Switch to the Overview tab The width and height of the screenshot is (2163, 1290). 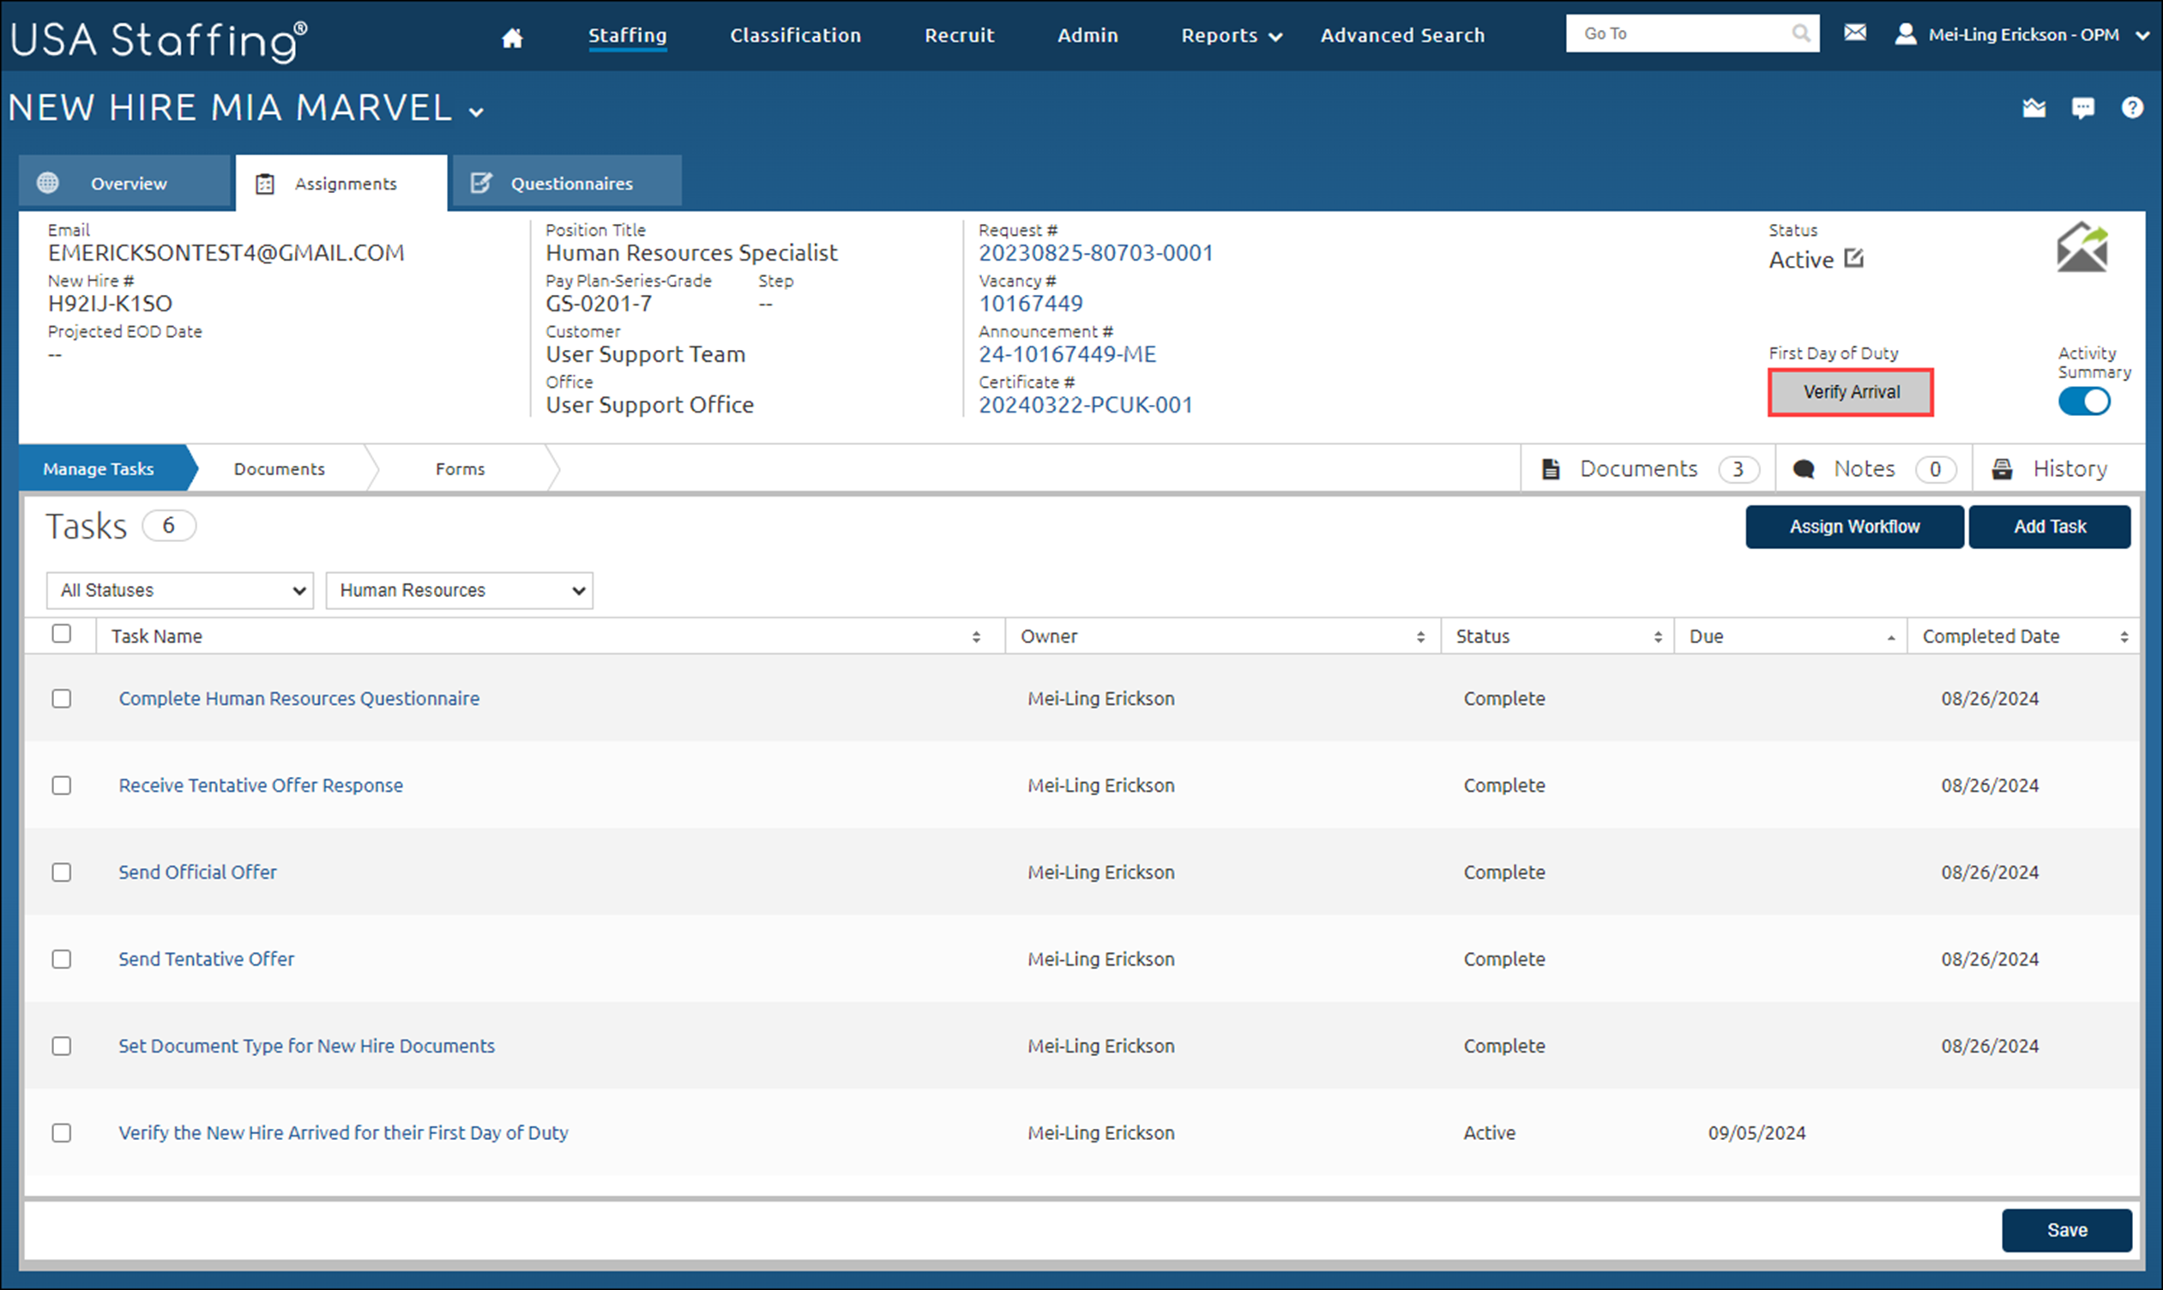(x=124, y=183)
